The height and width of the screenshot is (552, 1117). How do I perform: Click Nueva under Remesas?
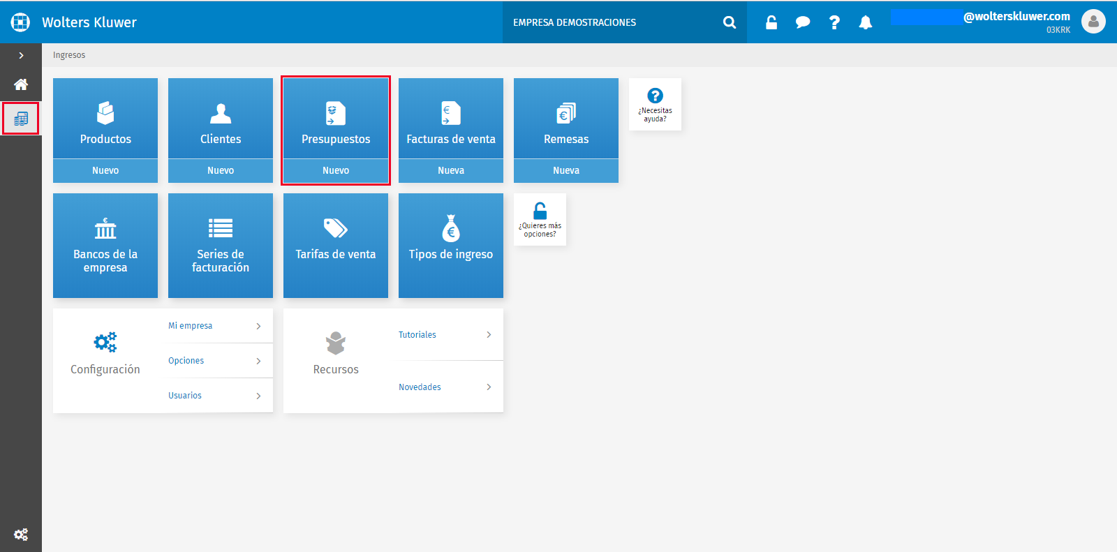pyautogui.click(x=566, y=171)
